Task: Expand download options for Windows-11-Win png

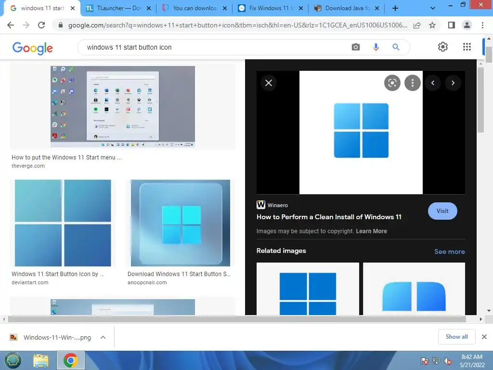Action: pyautogui.click(x=103, y=337)
